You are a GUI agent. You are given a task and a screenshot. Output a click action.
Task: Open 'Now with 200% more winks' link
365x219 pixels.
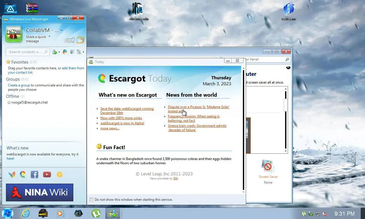[x=121, y=118]
